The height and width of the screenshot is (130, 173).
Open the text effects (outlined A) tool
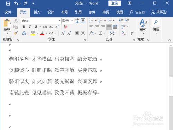(24, 33)
